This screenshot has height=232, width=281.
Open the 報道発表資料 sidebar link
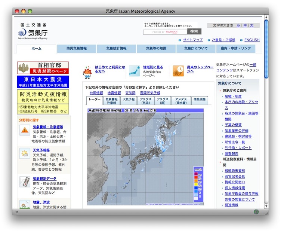235,171
